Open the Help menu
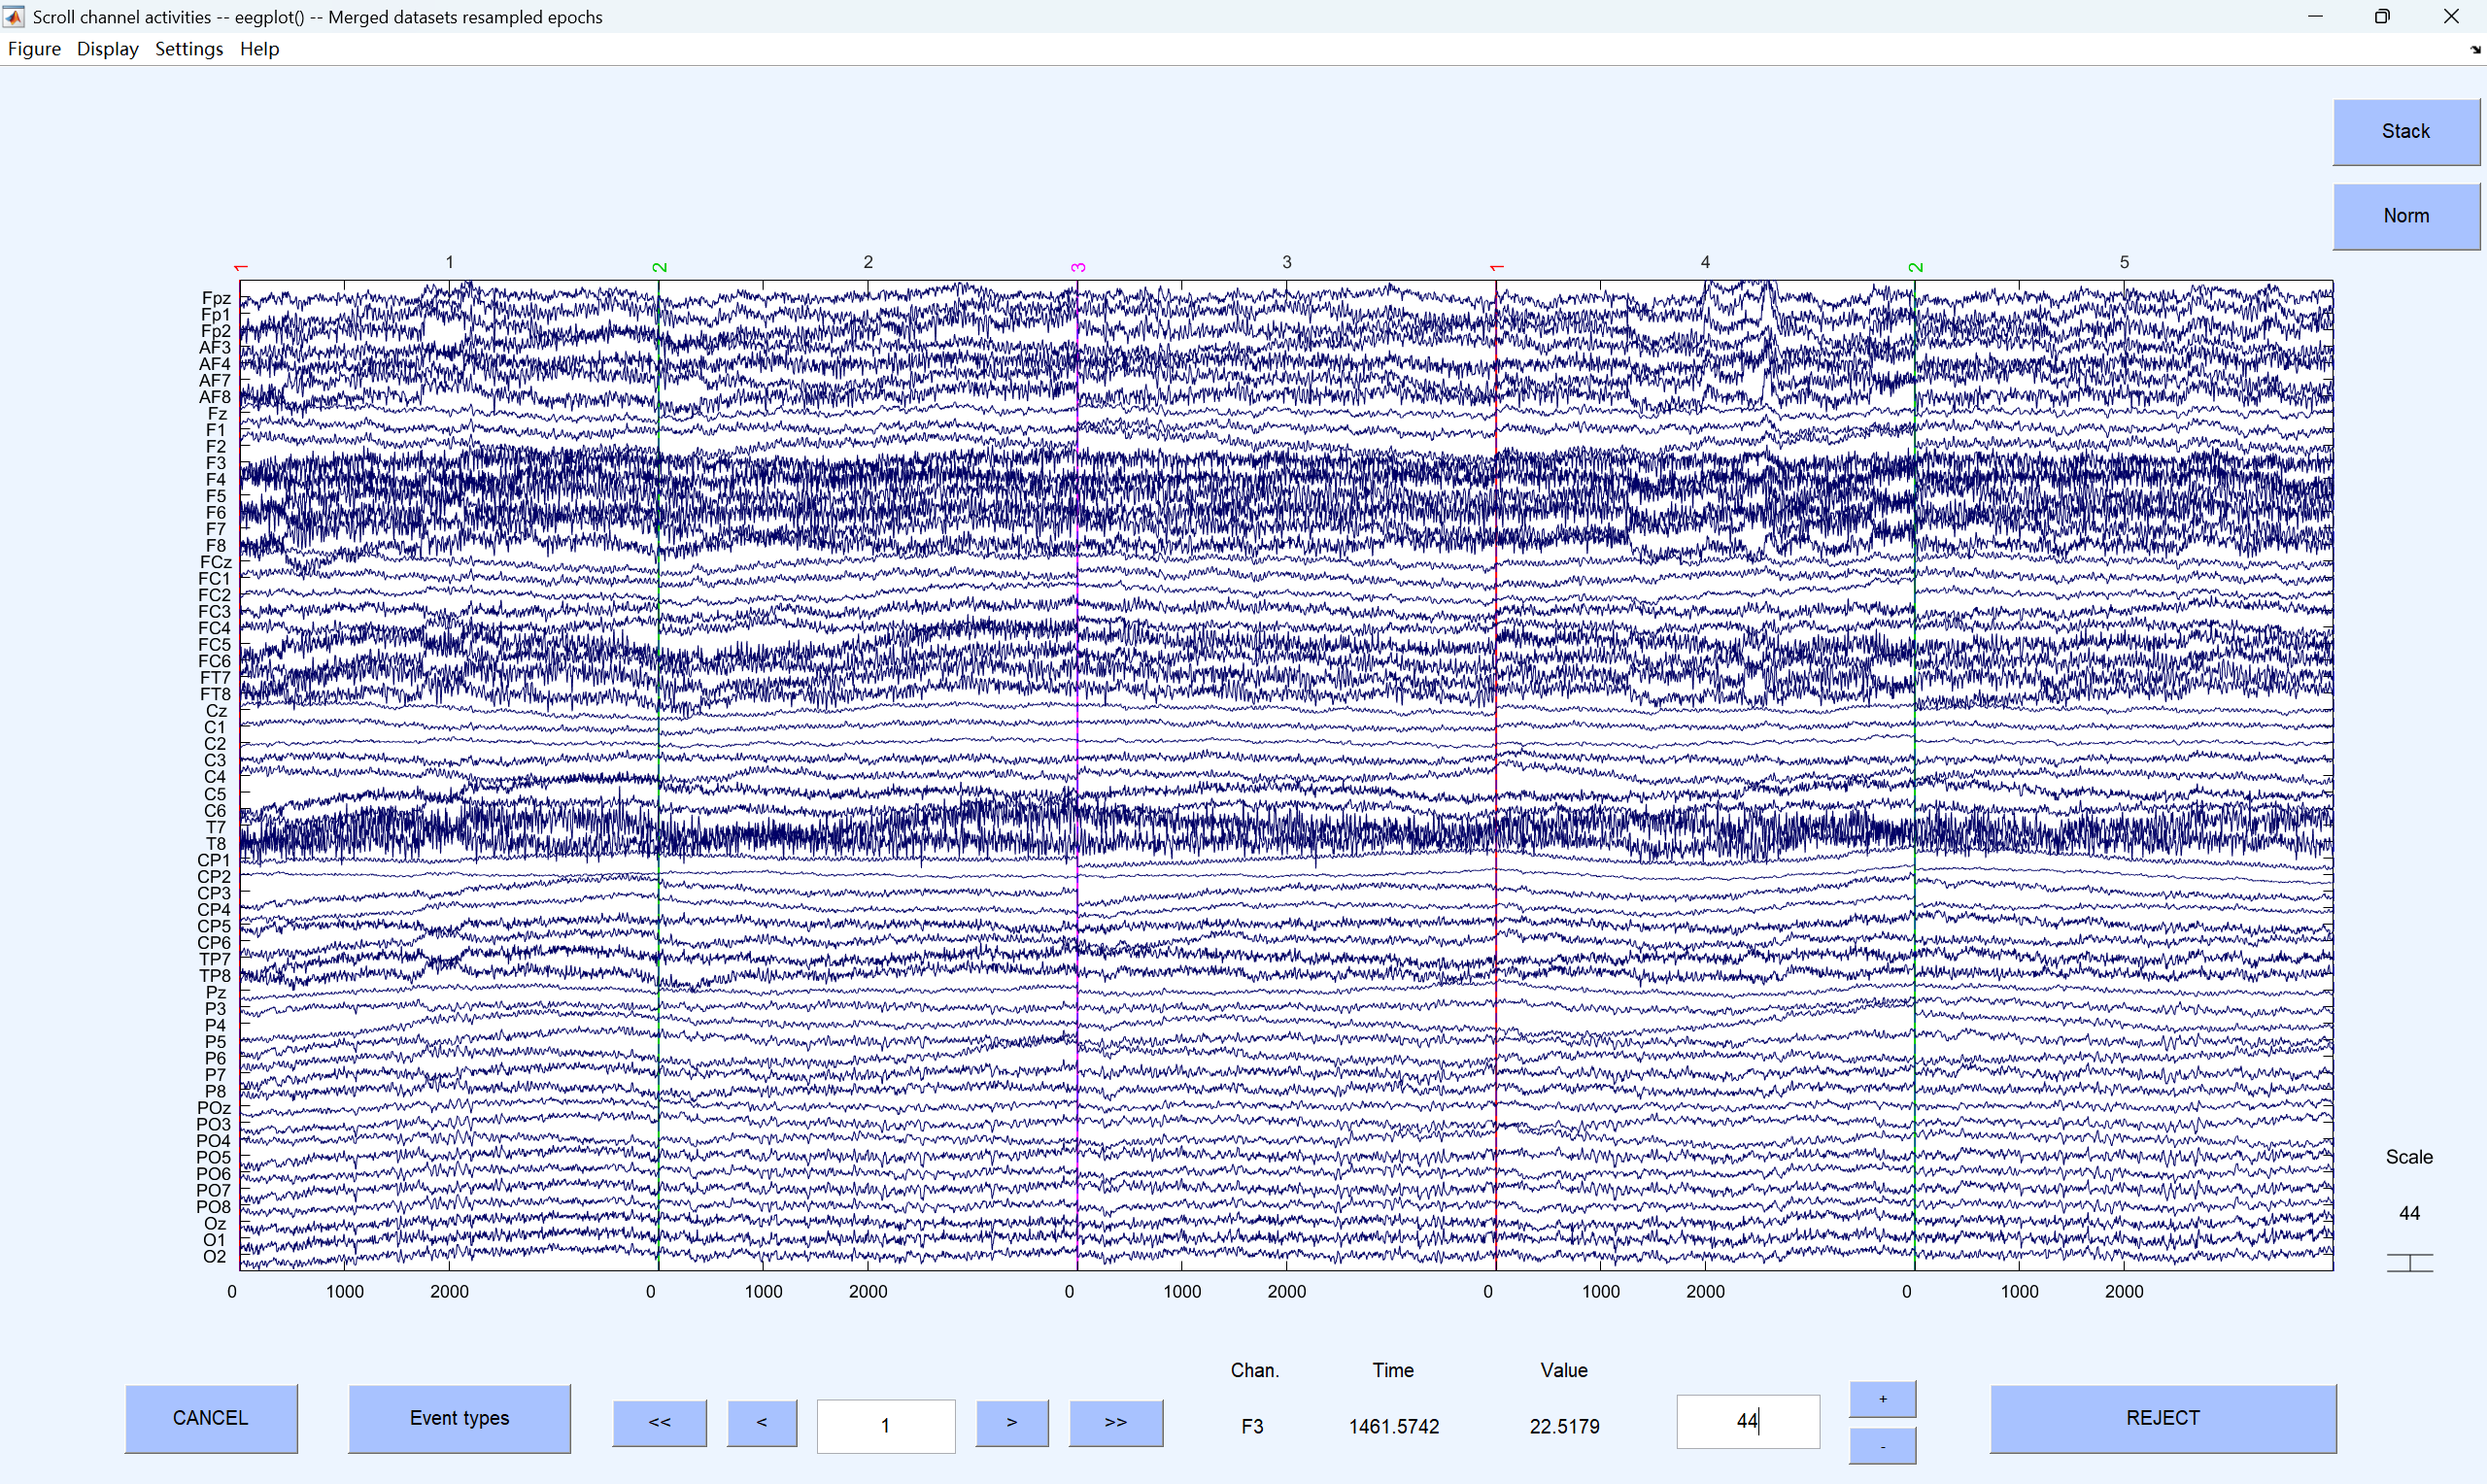The width and height of the screenshot is (2487, 1484). pos(259,49)
